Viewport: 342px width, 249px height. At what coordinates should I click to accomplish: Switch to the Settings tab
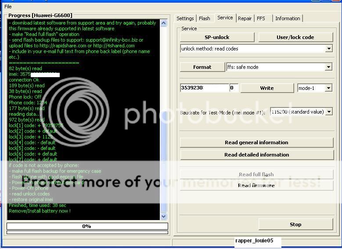pyautogui.click(x=185, y=18)
